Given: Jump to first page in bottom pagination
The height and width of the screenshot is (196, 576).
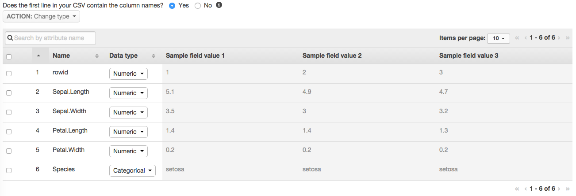Looking at the screenshot, I should click(x=517, y=189).
